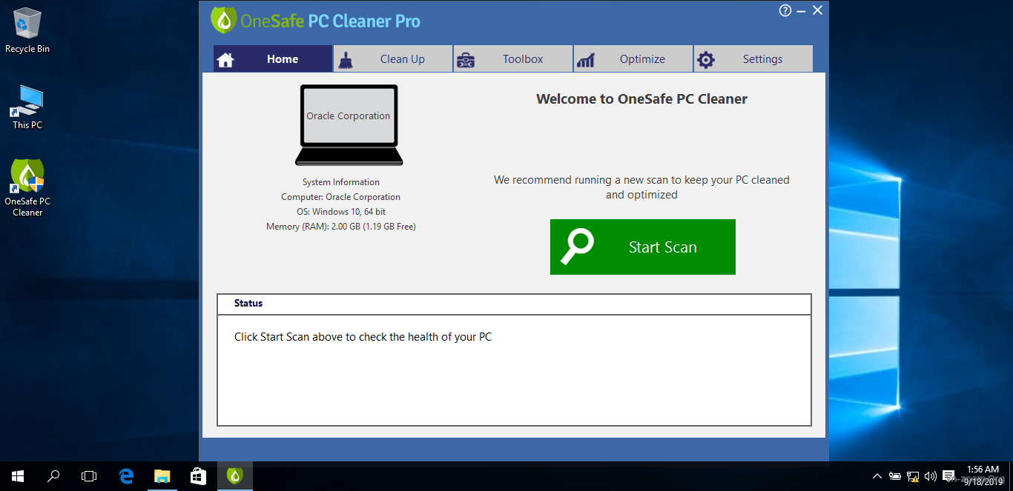Switch to the Clean Up tab

click(393, 59)
